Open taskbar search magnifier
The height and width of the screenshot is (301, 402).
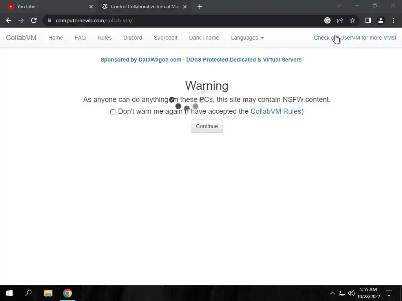[28, 293]
